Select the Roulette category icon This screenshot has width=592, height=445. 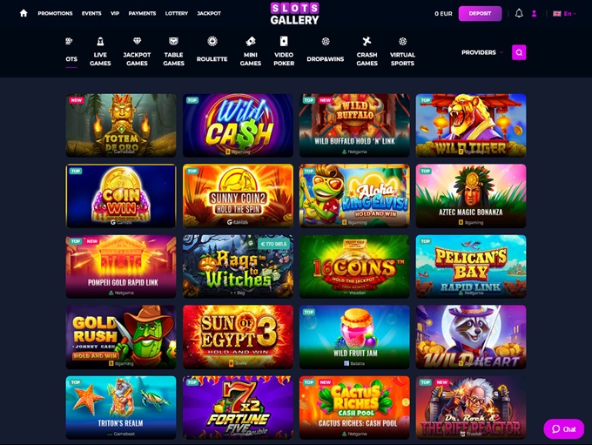coord(212,41)
